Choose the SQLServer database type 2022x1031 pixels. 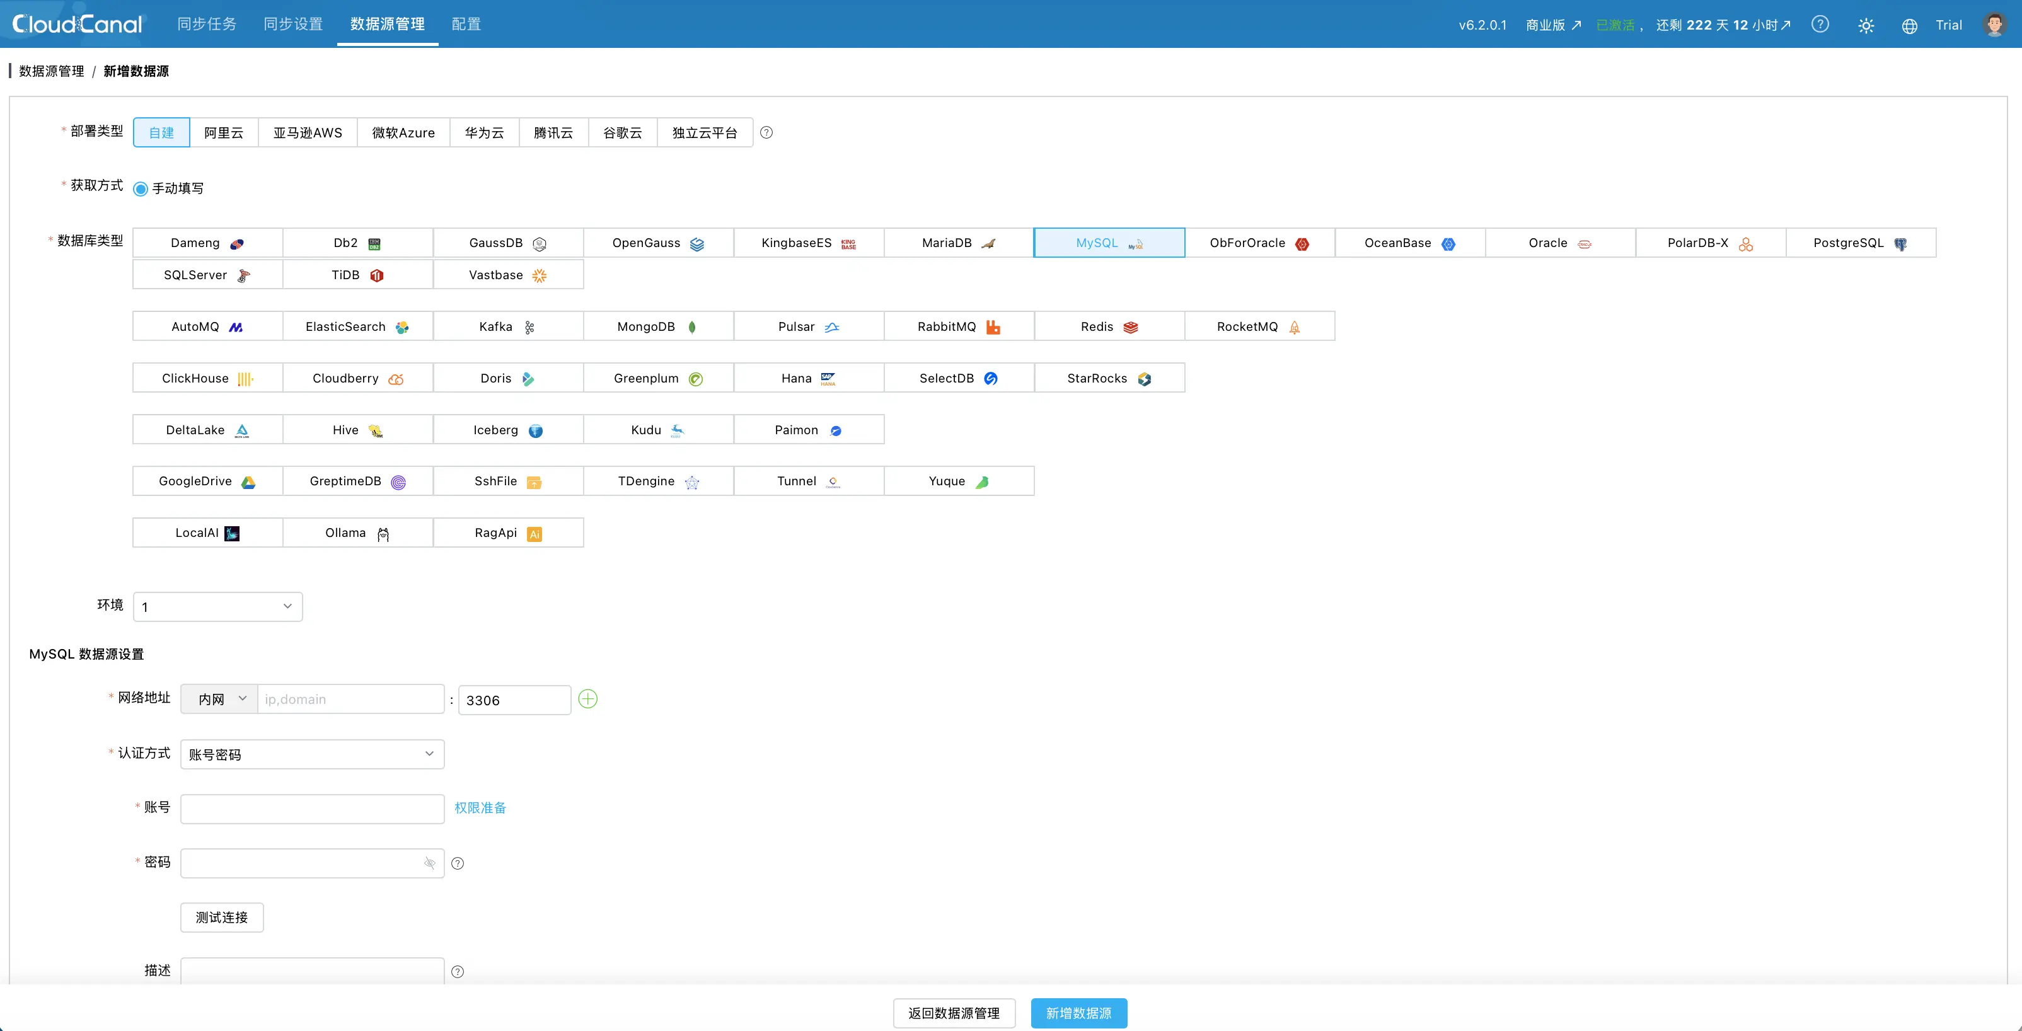[x=207, y=275]
